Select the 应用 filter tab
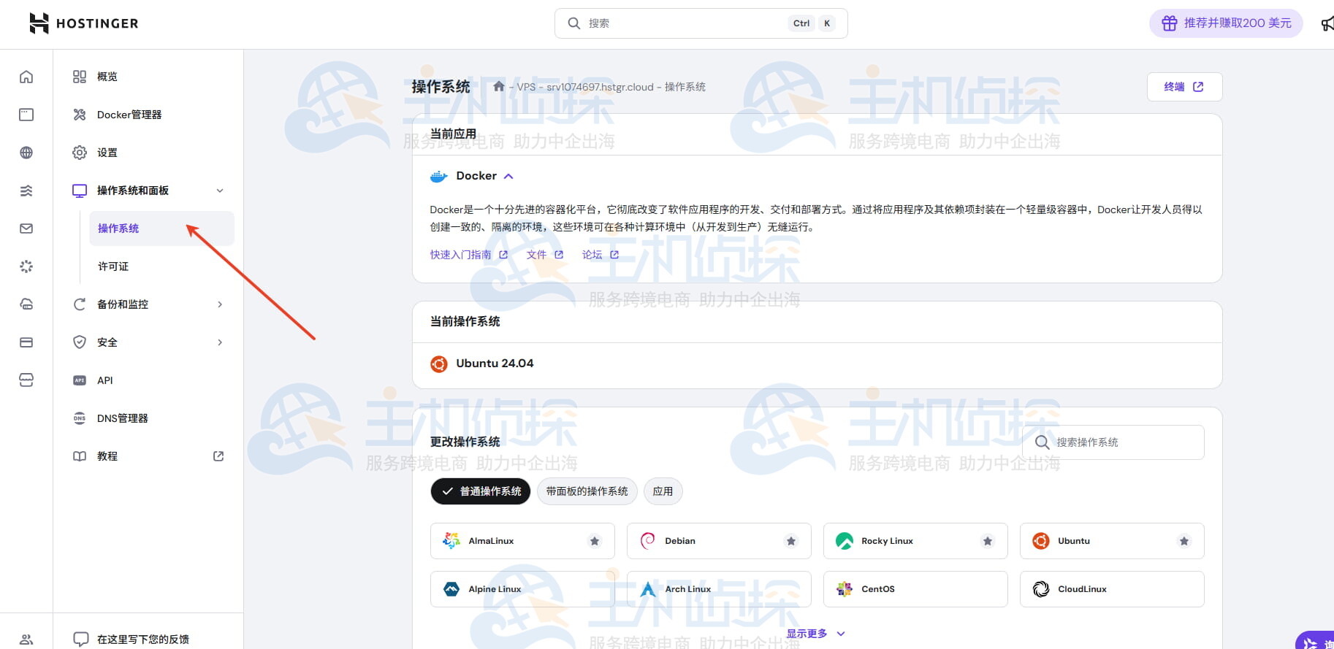This screenshot has width=1334, height=649. point(663,491)
